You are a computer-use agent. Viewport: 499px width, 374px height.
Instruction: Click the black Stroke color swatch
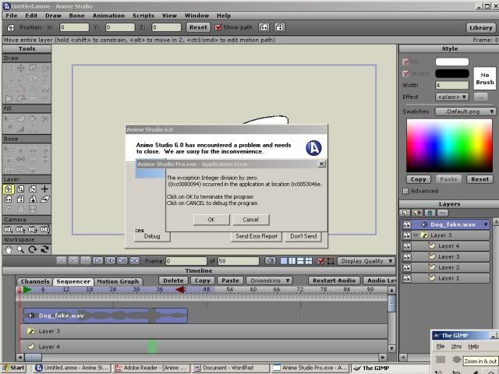(452, 73)
